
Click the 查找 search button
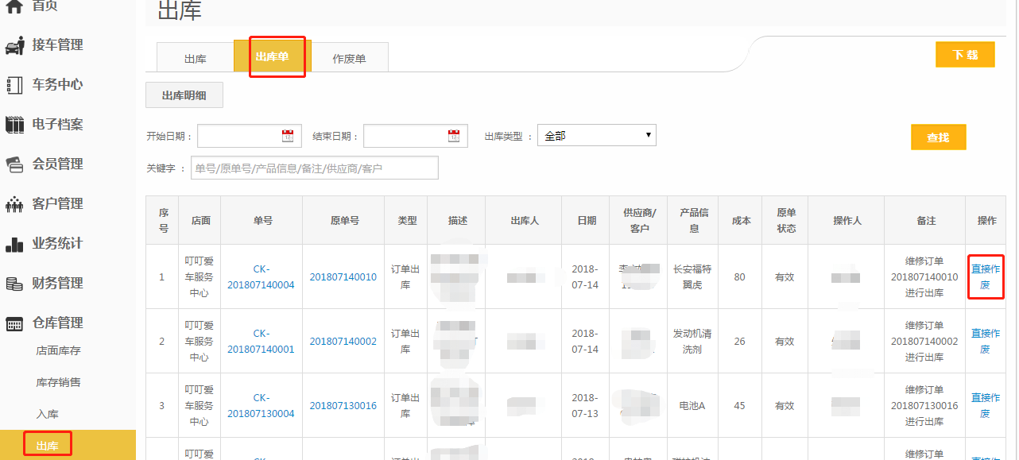point(938,137)
